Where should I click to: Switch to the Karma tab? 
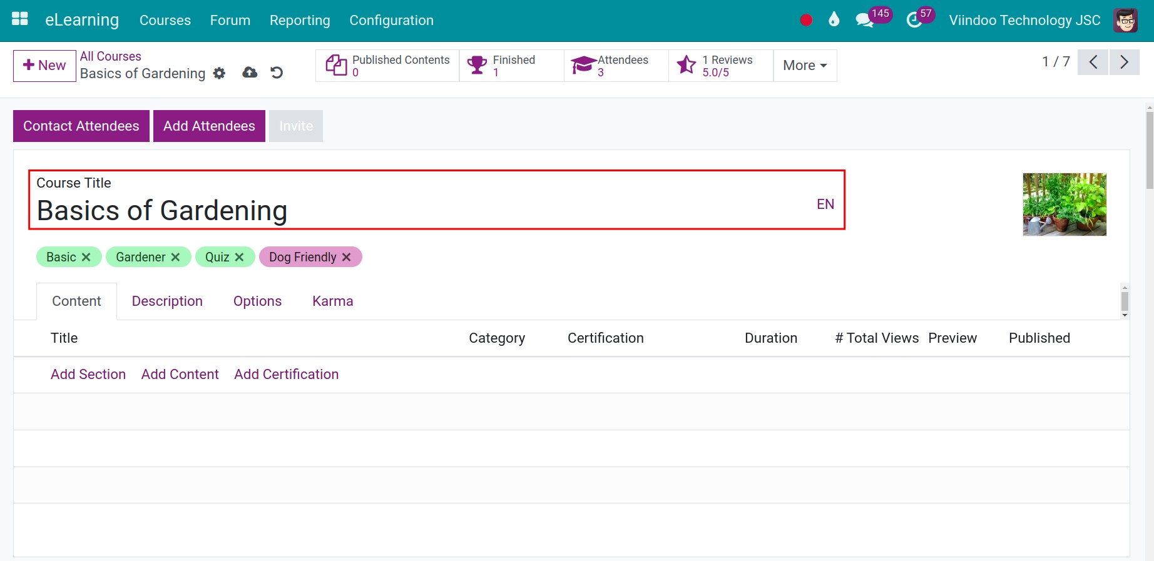point(333,301)
